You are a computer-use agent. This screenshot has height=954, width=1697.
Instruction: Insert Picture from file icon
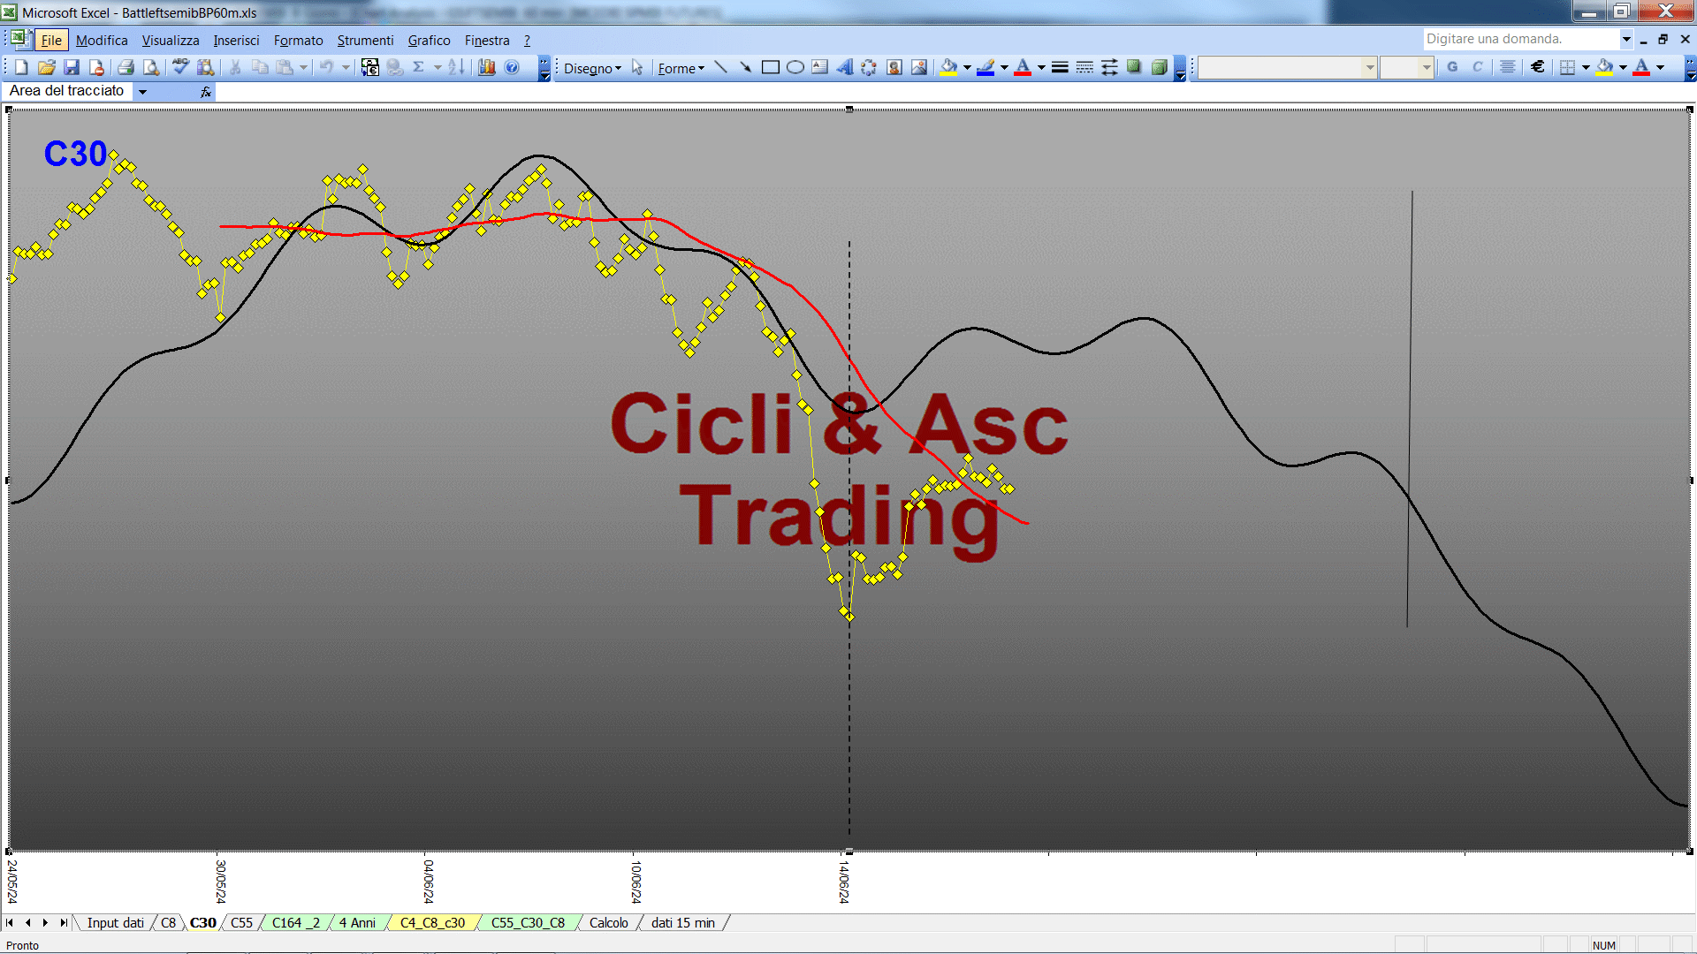pos(919,67)
